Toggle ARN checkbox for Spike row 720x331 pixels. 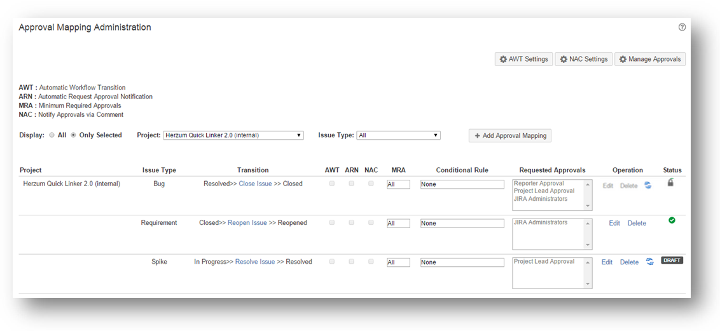(351, 262)
